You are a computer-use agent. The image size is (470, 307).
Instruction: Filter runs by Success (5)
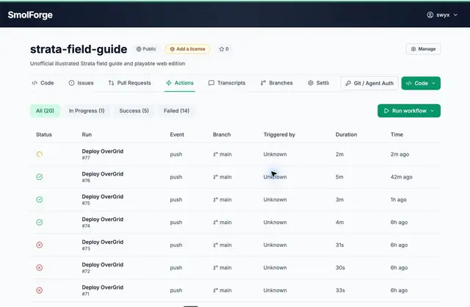134,111
